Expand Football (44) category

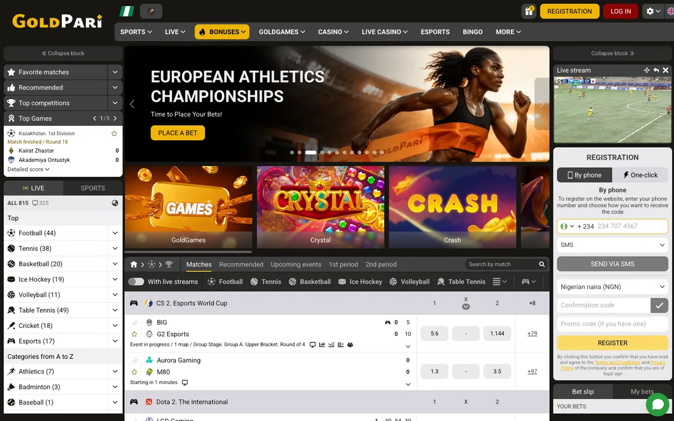tap(115, 233)
